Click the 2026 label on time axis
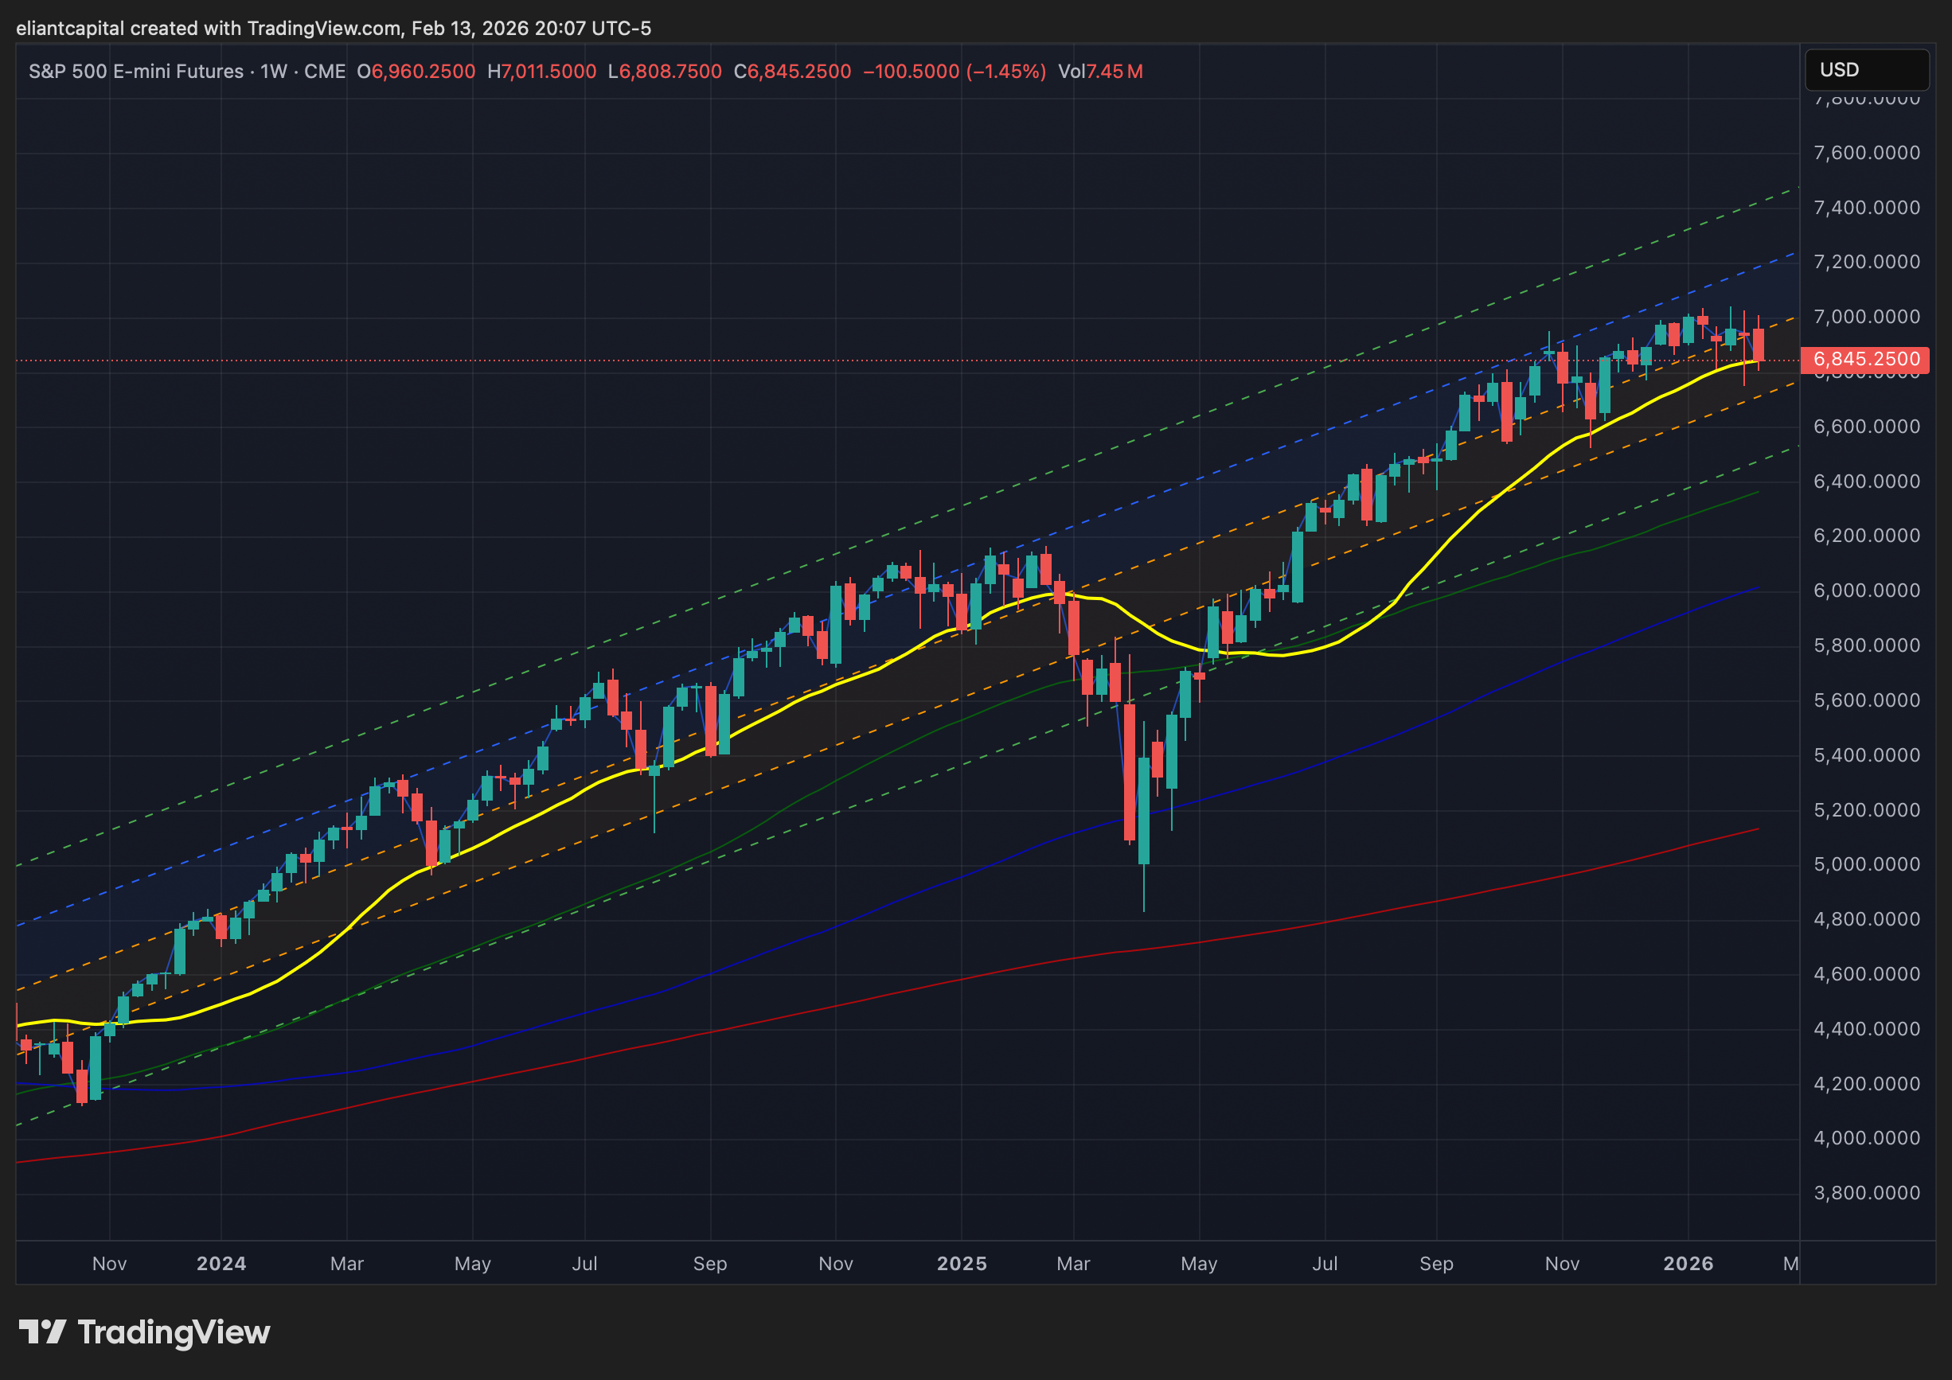This screenshot has width=1952, height=1380. 1688,1264
